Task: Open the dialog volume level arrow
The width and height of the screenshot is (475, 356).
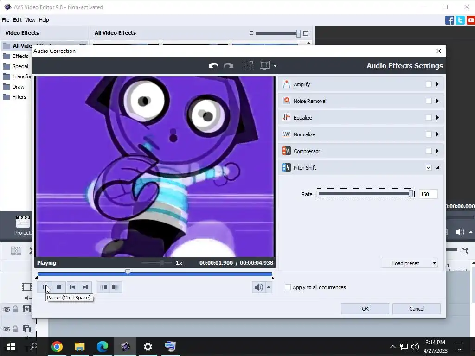Action: 269,287
